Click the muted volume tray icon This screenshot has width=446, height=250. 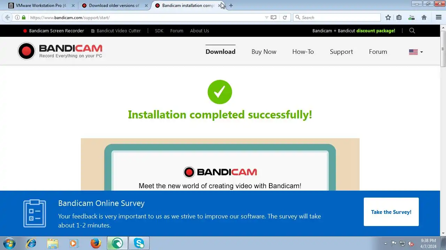coord(411,243)
